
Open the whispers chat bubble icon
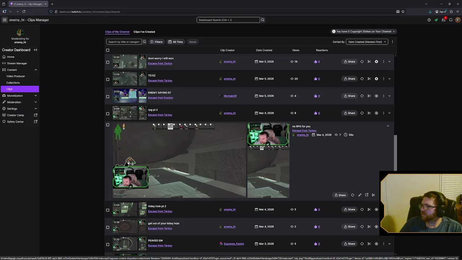(451, 20)
